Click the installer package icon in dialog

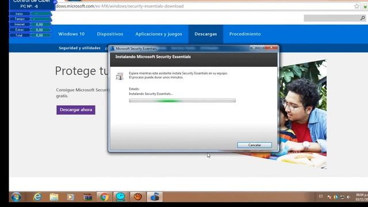(120, 76)
